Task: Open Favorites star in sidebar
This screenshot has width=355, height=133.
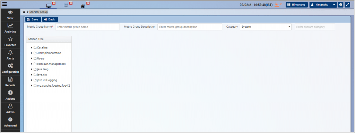Action: click(10, 39)
